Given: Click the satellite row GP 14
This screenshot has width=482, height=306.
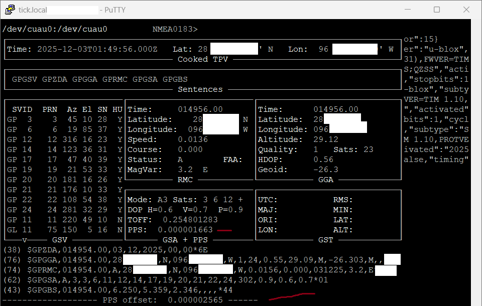Looking at the screenshot, I should 65,149.
